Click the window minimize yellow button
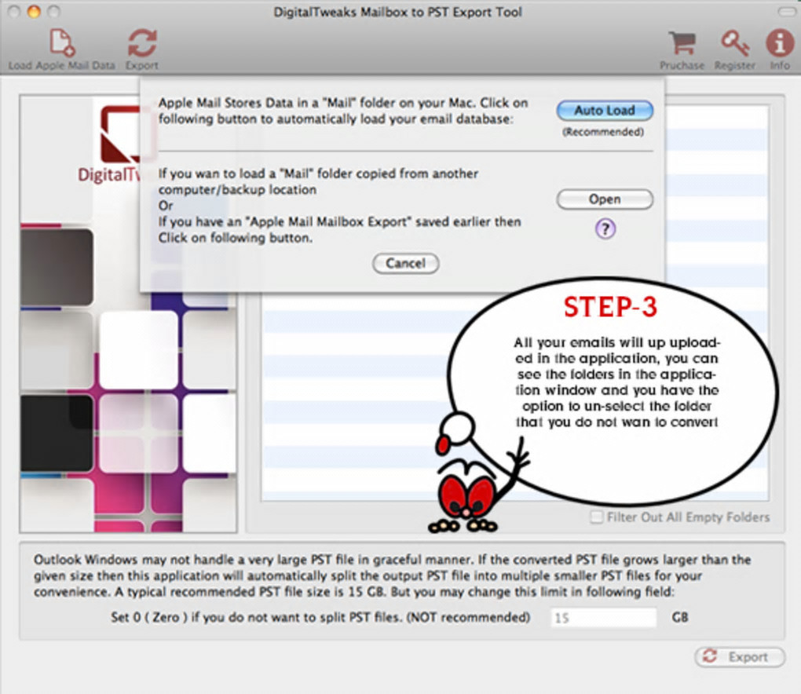 (x=34, y=11)
